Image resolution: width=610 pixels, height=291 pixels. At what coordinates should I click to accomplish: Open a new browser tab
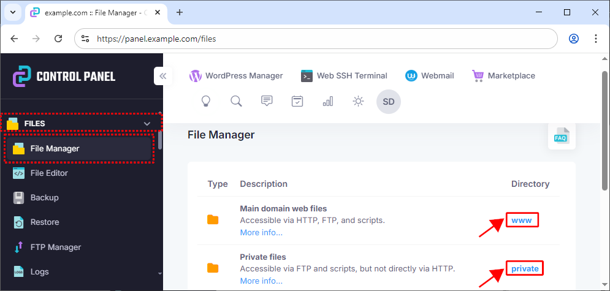pyautogui.click(x=180, y=12)
